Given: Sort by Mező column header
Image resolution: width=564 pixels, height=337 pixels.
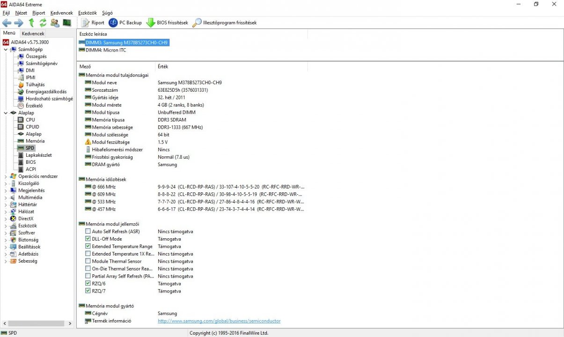Looking at the screenshot, I should [x=116, y=66].
